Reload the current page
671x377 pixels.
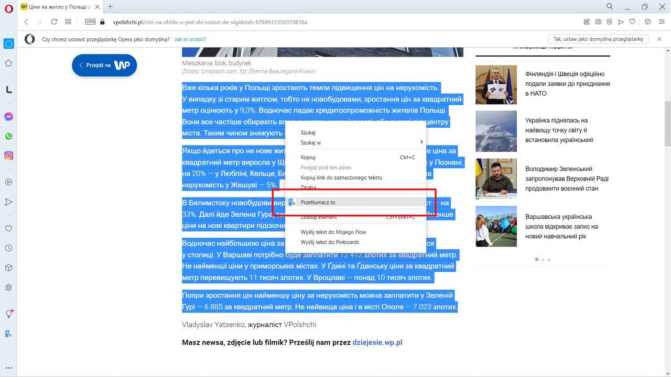[x=54, y=22]
